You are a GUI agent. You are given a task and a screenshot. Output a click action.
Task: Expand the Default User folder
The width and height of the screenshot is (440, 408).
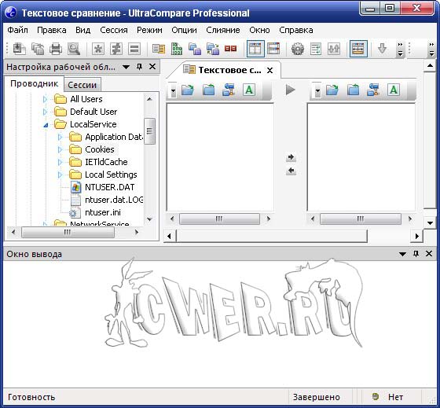(45, 112)
